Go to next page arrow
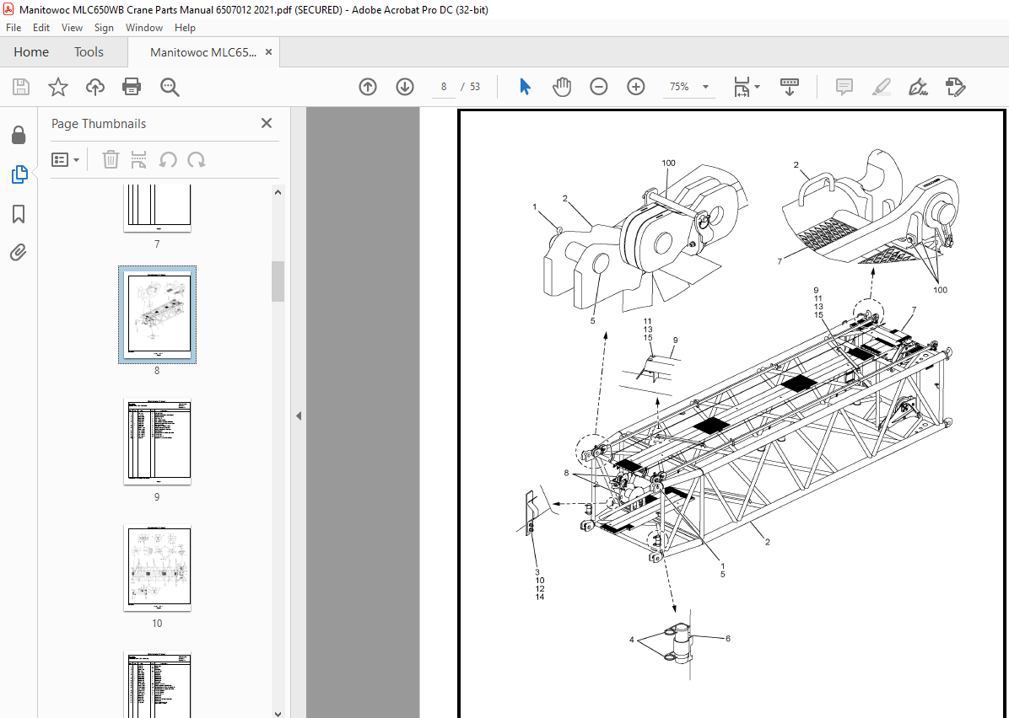The height and width of the screenshot is (718, 1009). [405, 87]
